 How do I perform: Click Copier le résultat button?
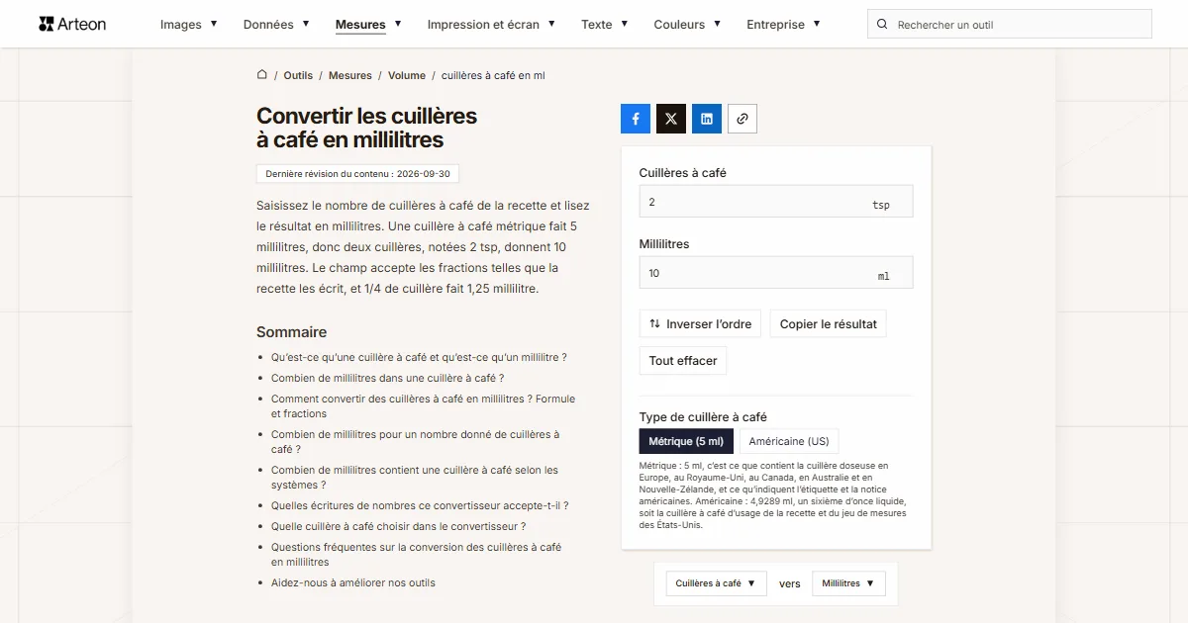[x=829, y=324]
